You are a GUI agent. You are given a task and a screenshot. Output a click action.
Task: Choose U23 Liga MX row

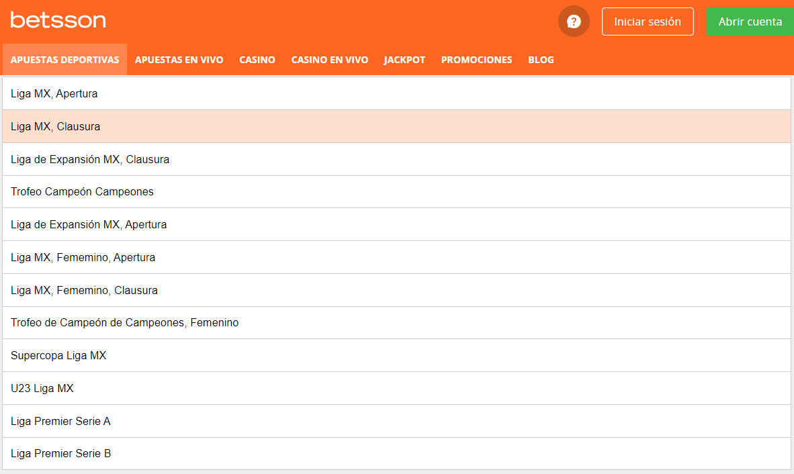click(396, 389)
